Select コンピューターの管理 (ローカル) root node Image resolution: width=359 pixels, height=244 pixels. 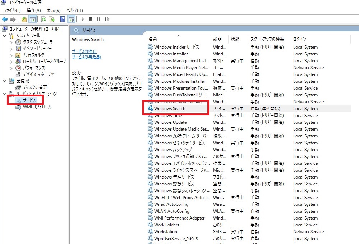(34, 29)
